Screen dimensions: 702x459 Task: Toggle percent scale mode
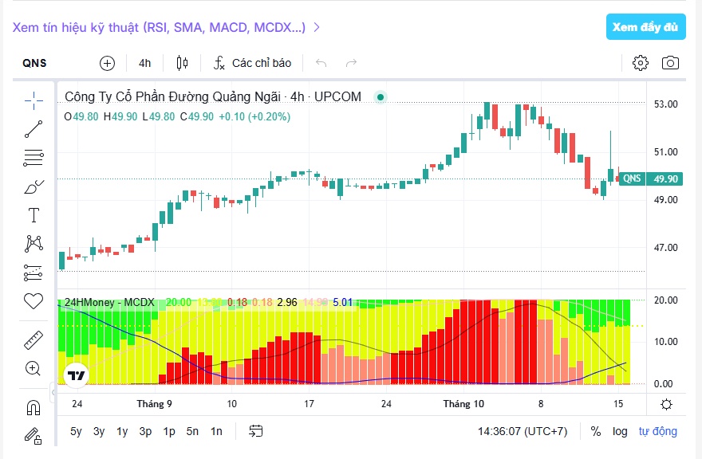tap(595, 431)
